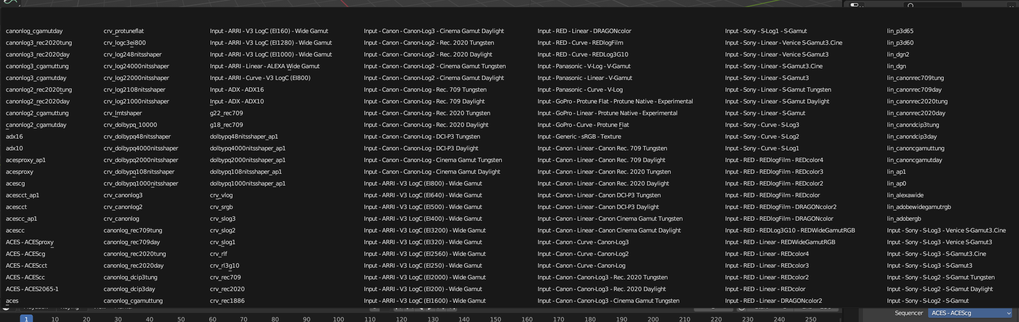Image resolution: width=1019 pixels, height=322 pixels.
Task: Select dolbypq48nitsshaper_ap1 entry
Action: click(x=244, y=136)
